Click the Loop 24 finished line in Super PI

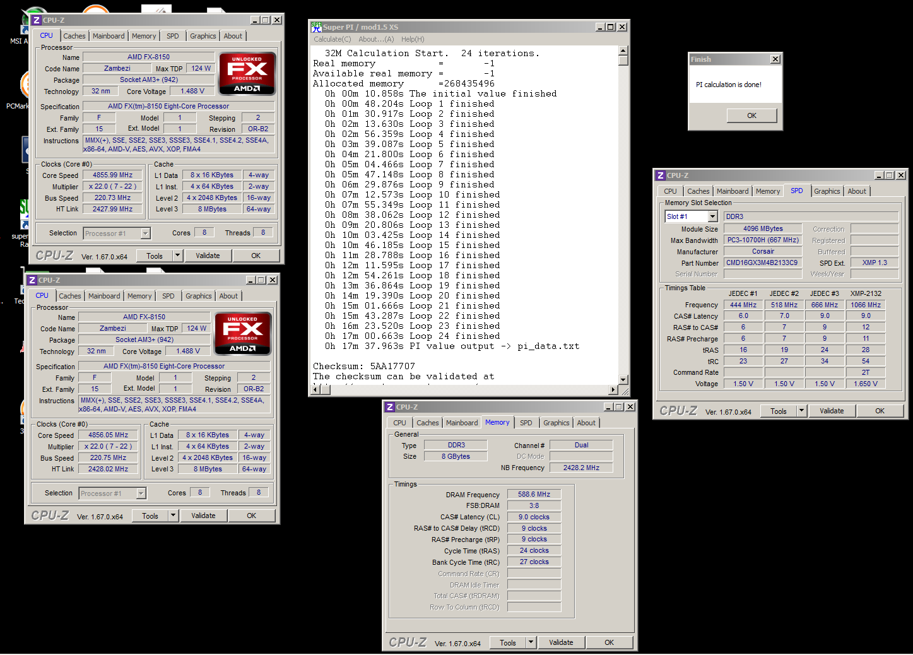pos(413,336)
